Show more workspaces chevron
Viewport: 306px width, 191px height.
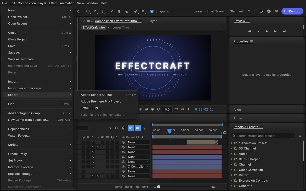tap(249, 11)
